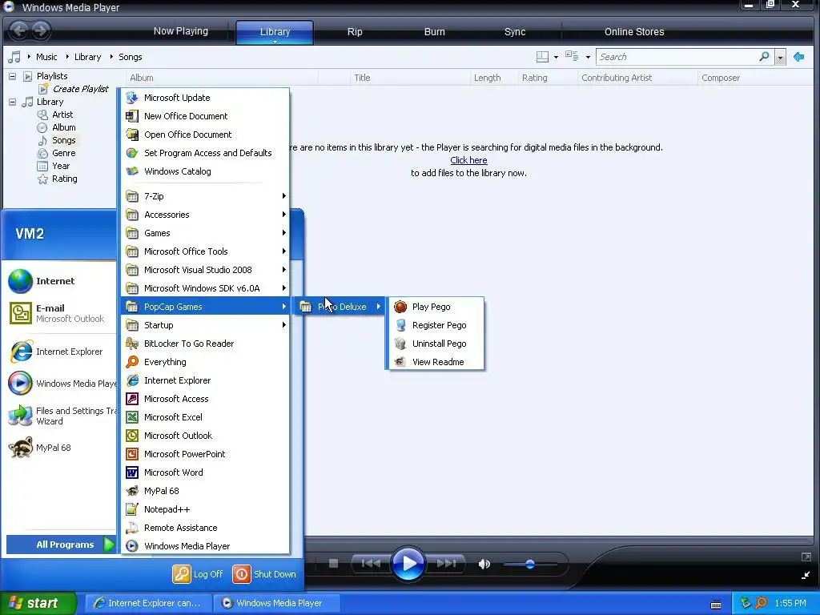Open the view options dropdown
The image size is (820, 615).
pos(588,57)
